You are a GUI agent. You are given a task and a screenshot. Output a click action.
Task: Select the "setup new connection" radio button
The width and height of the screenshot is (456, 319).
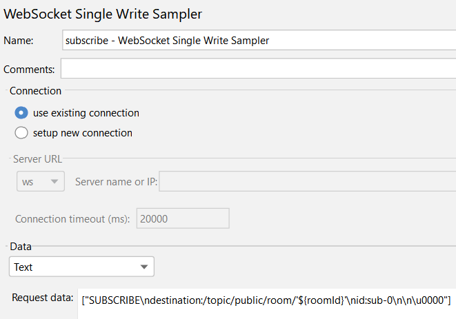(21, 133)
